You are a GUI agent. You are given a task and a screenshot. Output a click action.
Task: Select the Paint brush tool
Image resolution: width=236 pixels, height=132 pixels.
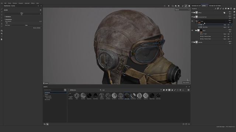coord(1,9)
